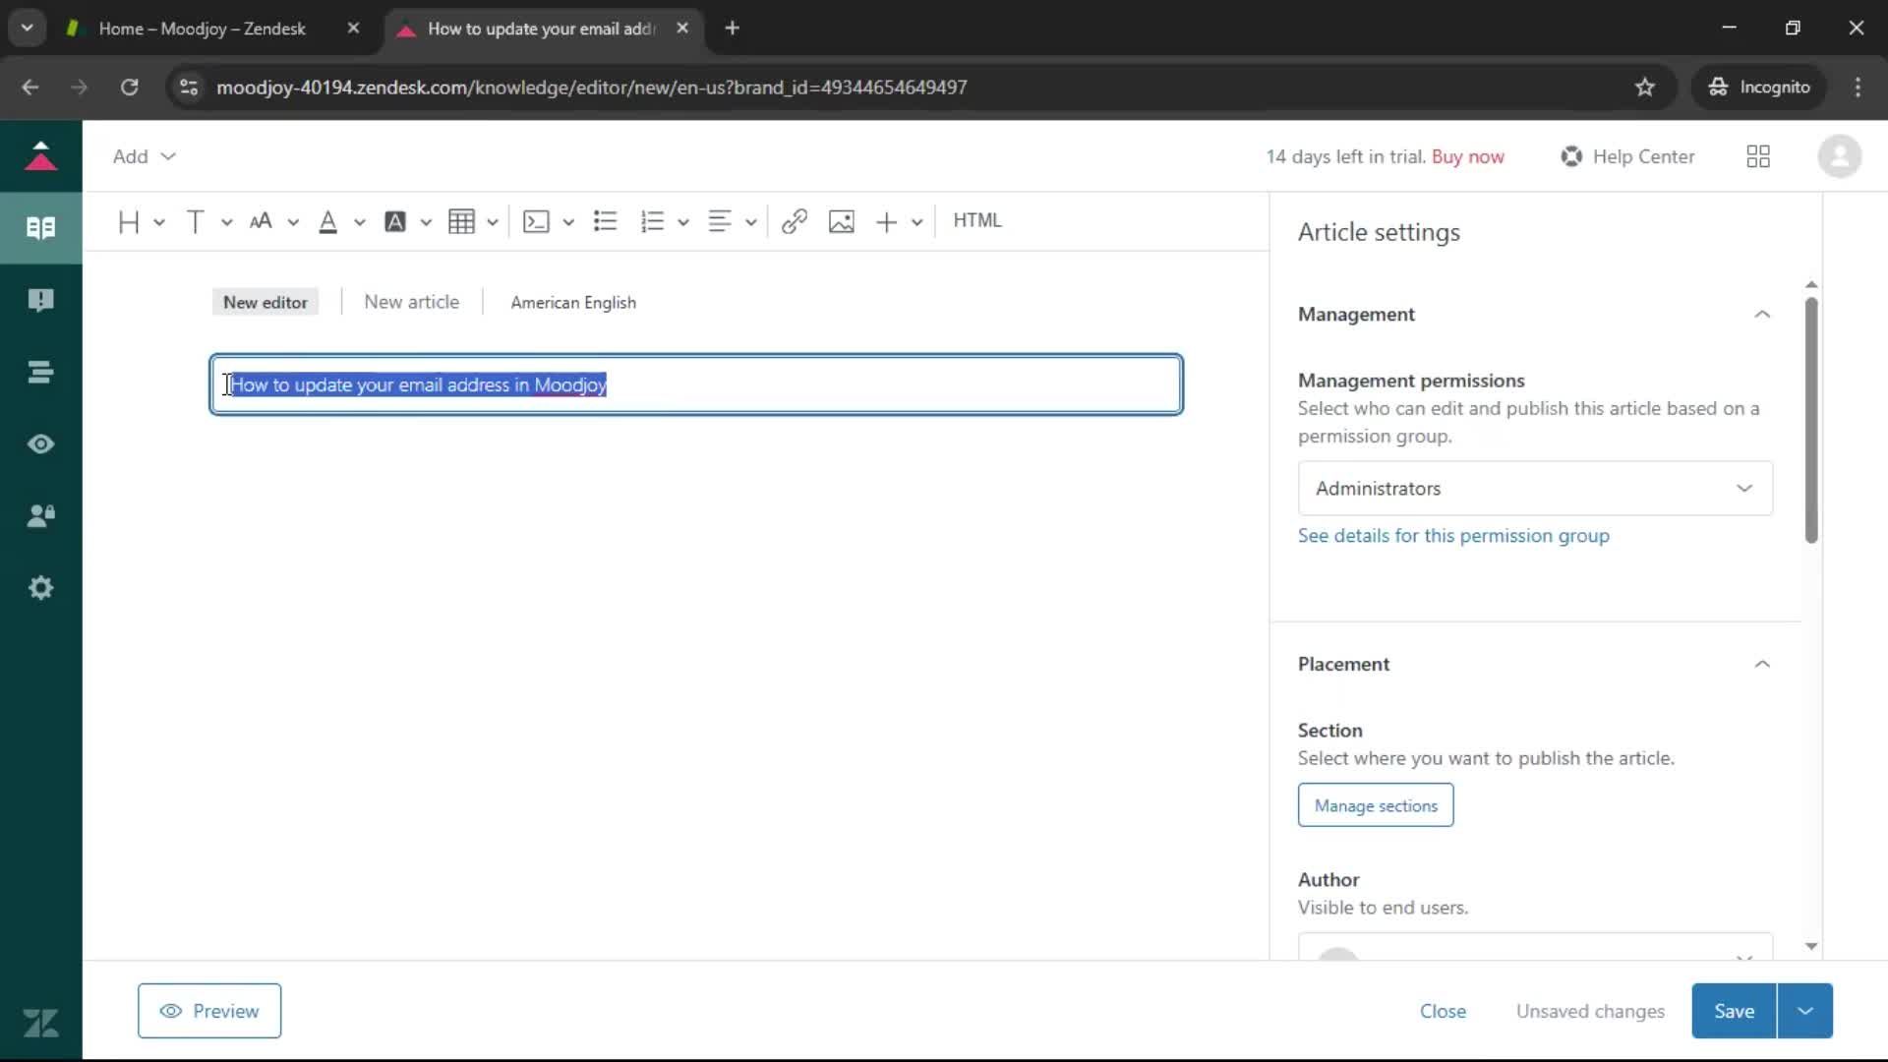
Task: Select the text alignment icon
Action: point(719,221)
